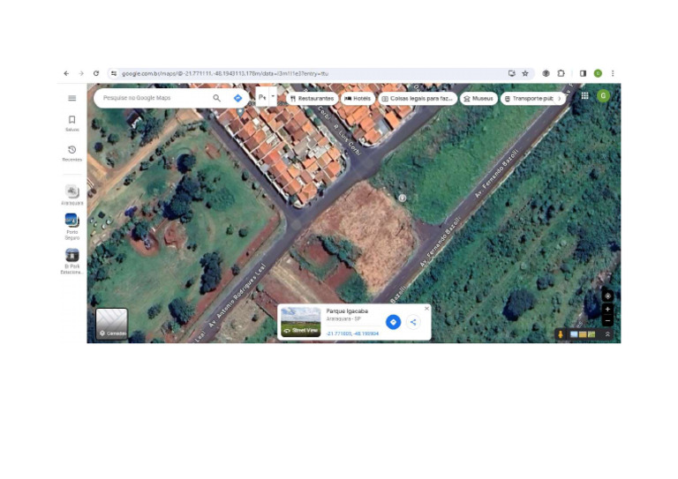Toggle the Chrome side panel icon

tap(583, 73)
